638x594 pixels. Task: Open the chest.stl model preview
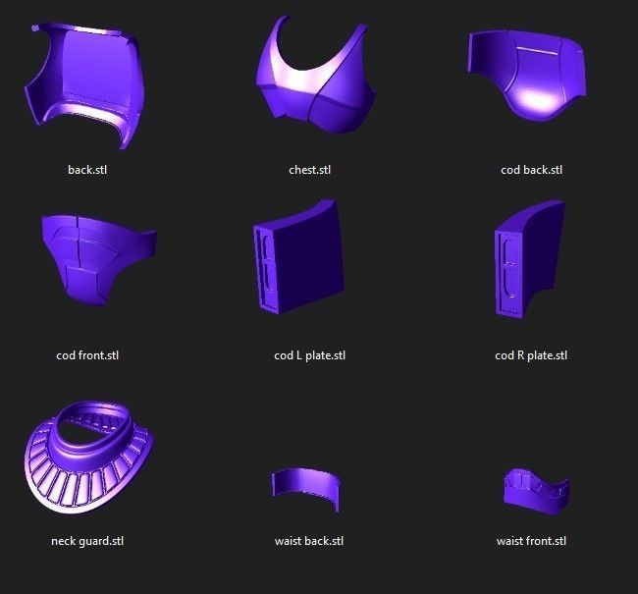[x=312, y=83]
